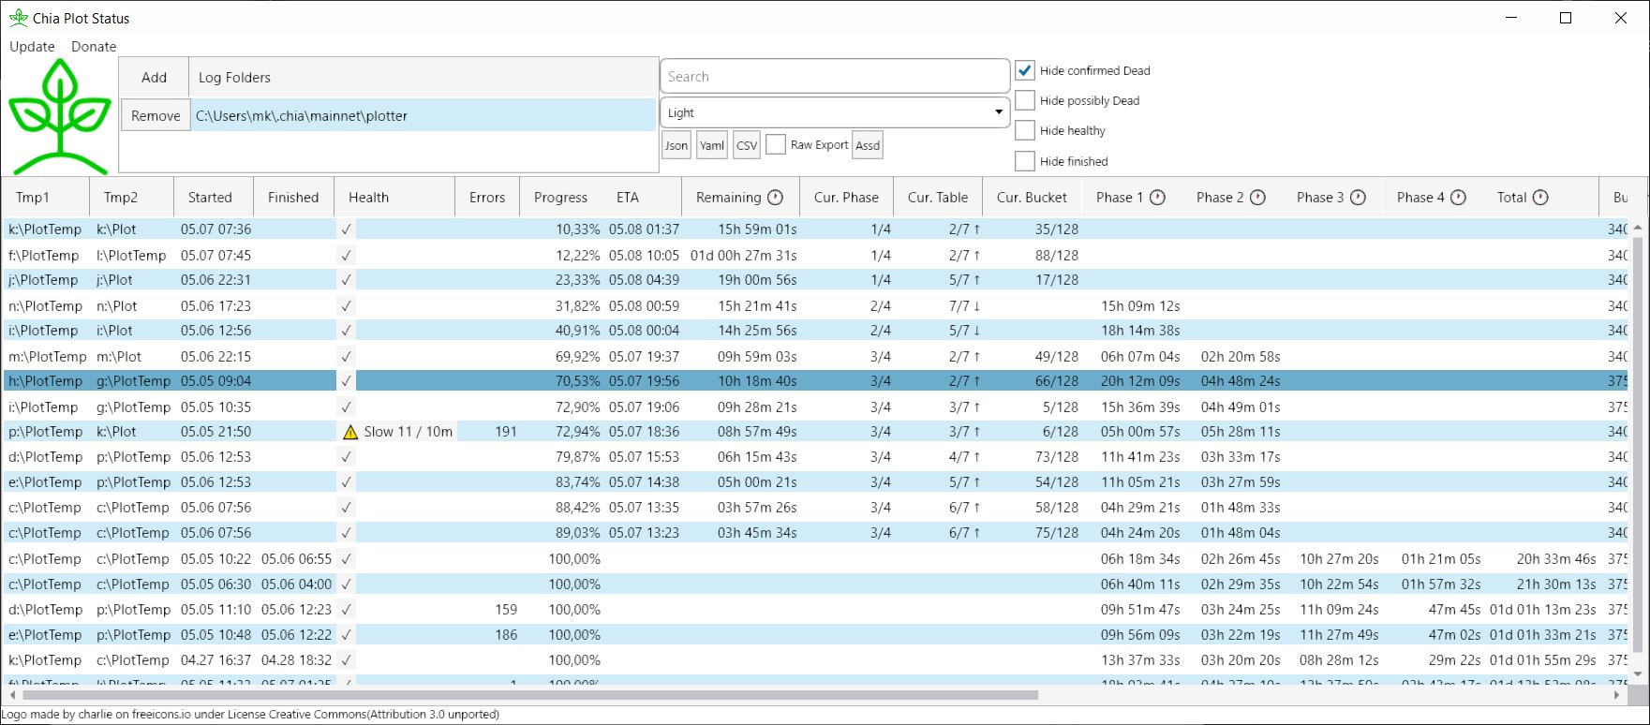Click the clock icon beside Remaining header
Viewport: 1650px width, 725px height.
775,198
